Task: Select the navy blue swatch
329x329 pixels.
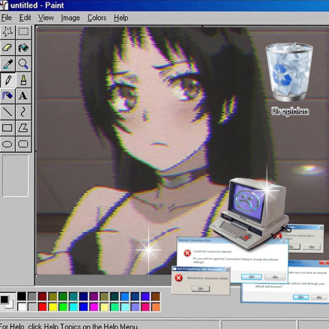Action: 84,296
